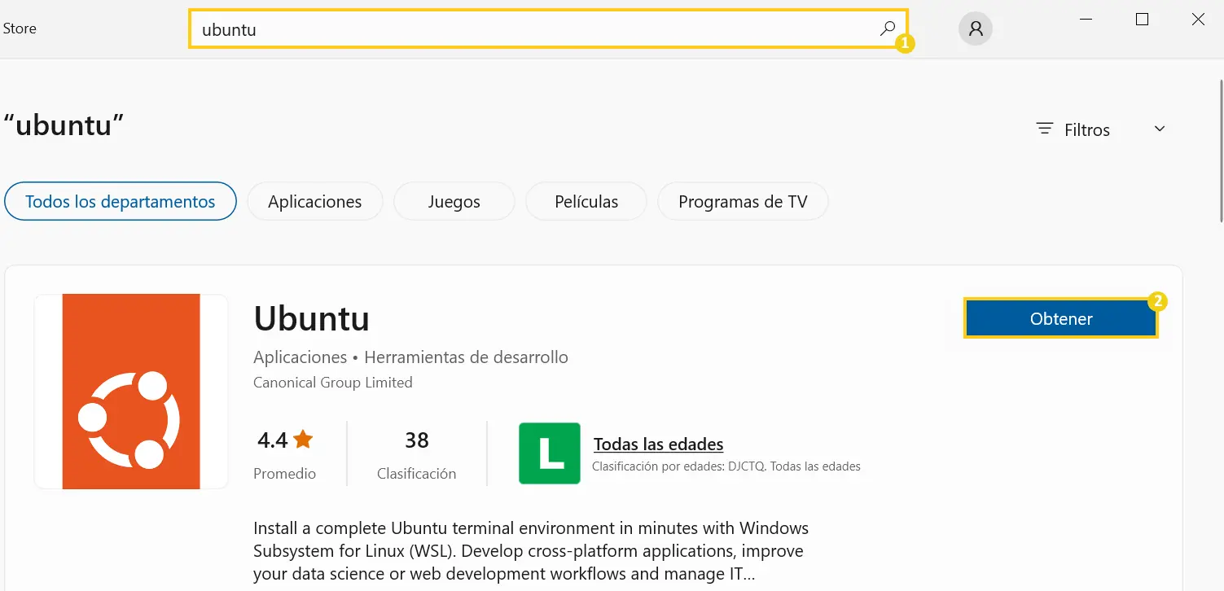Open the Todas las edades link

pos(659,444)
